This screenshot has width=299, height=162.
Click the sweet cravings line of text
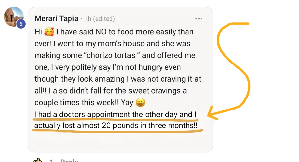click(x=110, y=91)
